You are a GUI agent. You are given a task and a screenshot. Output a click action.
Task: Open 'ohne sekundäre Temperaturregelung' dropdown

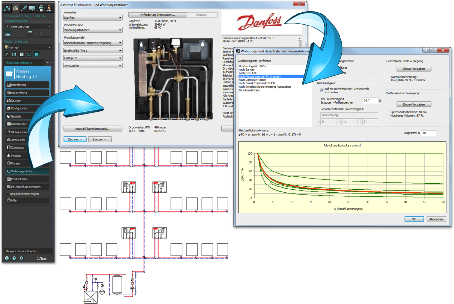point(93,43)
